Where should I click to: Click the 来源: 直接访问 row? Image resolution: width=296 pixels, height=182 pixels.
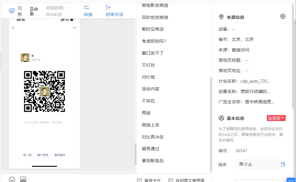coord(234,50)
